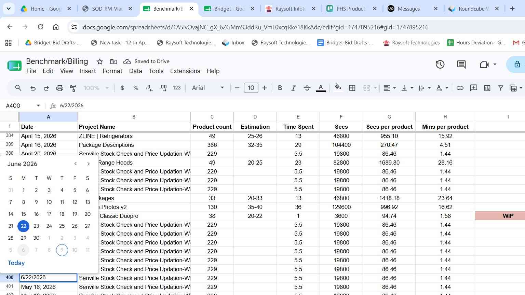Viewport: 525px width, 295px height.
Task: Select June 15 in the calendar
Action: point(24,214)
